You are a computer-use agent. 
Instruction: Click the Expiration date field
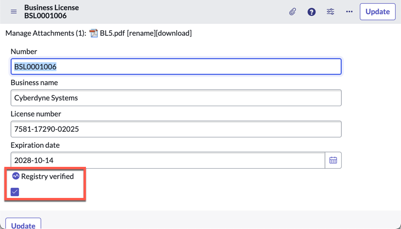point(167,161)
